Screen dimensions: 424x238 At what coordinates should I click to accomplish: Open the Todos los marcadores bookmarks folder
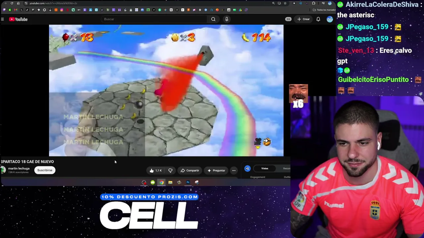324,10
